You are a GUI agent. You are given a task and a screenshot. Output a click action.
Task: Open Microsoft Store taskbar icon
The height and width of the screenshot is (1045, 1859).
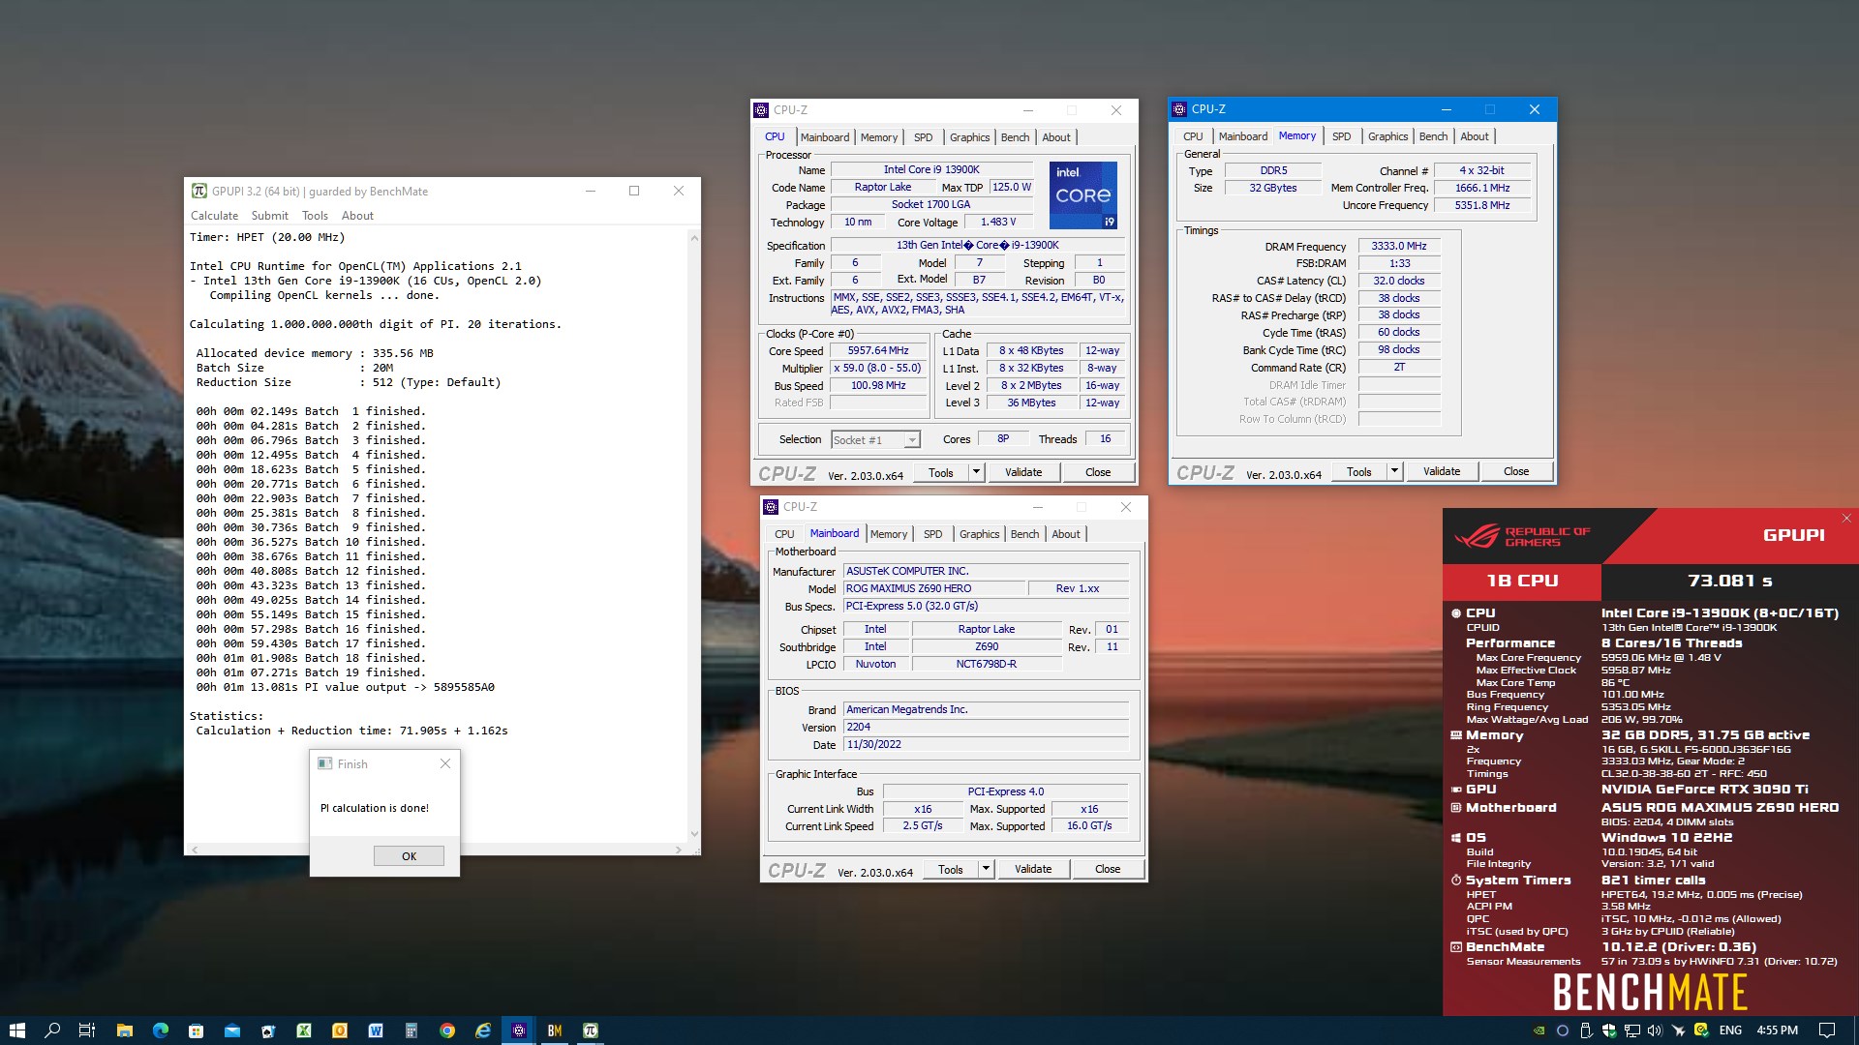[x=196, y=1030]
